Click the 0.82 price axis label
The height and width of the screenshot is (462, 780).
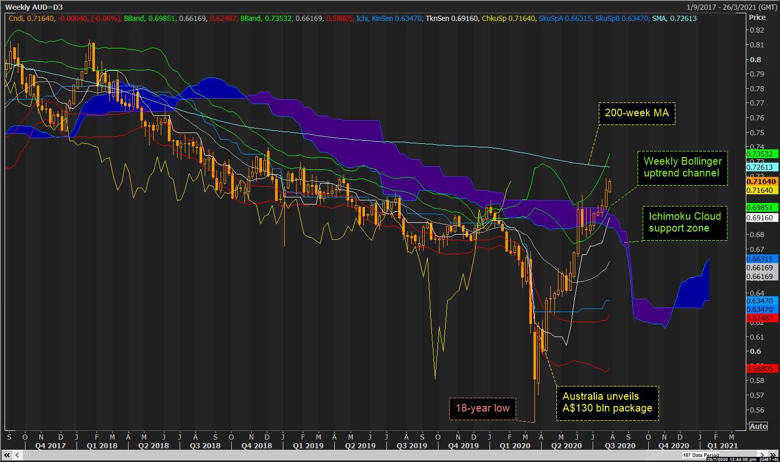(757, 30)
